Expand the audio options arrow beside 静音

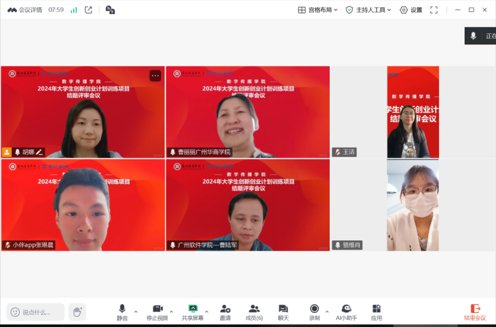tap(136, 312)
